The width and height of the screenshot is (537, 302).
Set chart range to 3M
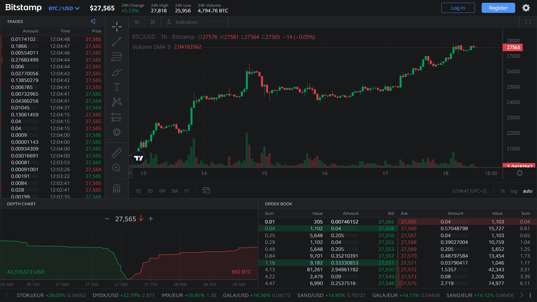174,191
